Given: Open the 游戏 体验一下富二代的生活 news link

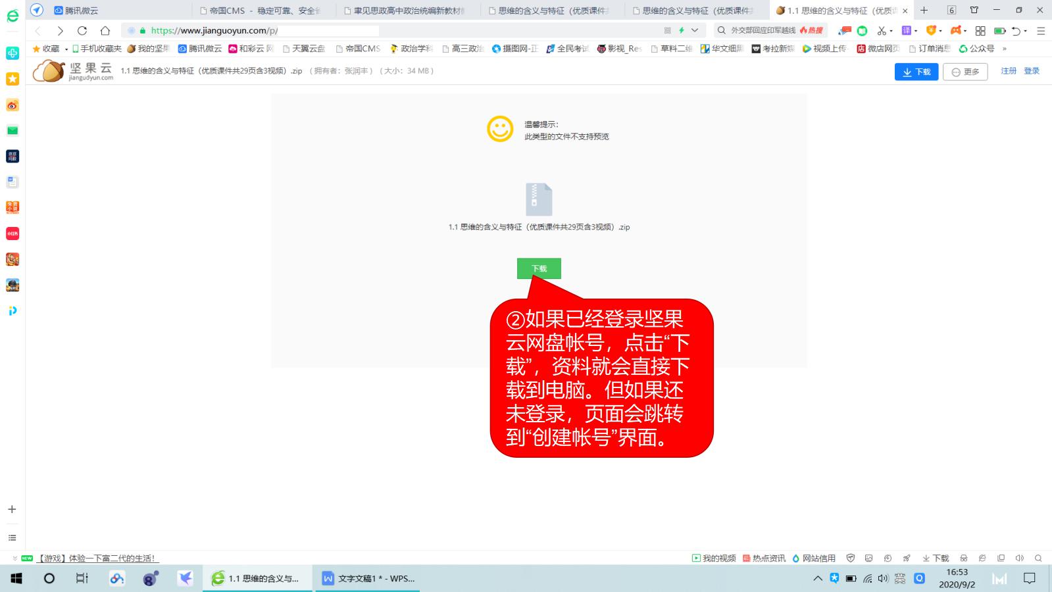Looking at the screenshot, I should (x=97, y=558).
